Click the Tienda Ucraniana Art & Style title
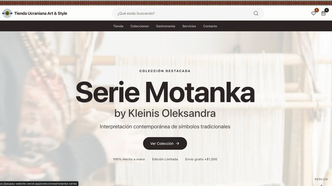Screen dimensions: 332x186 pos(41,13)
